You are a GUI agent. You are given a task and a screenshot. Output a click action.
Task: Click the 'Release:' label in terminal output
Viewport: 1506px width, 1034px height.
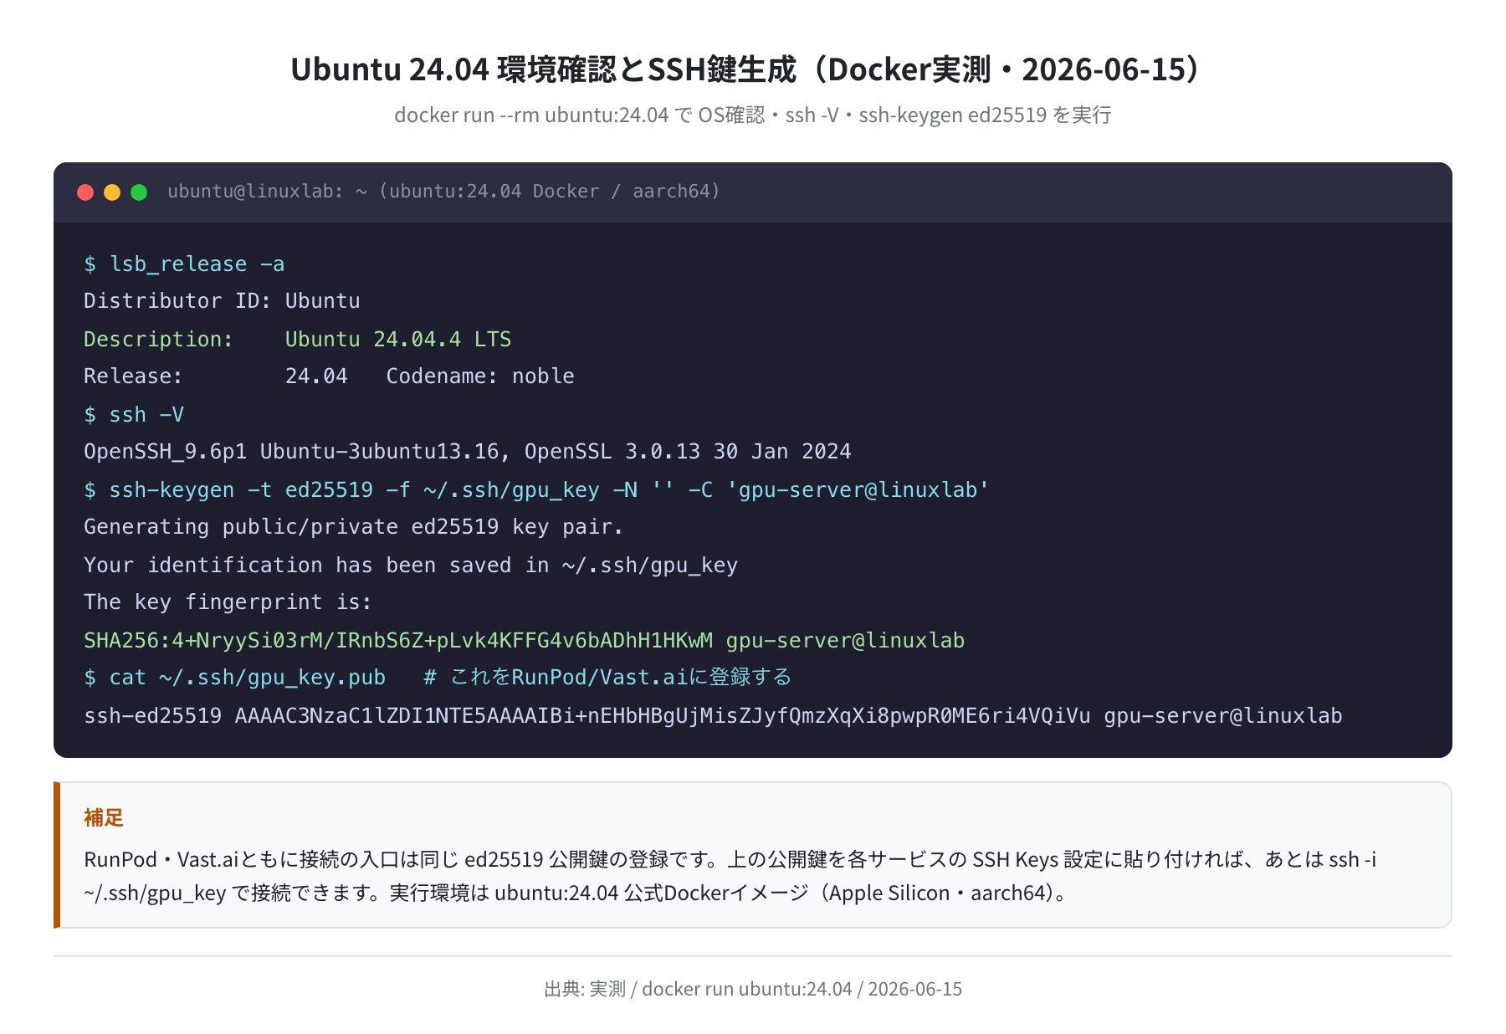point(133,376)
